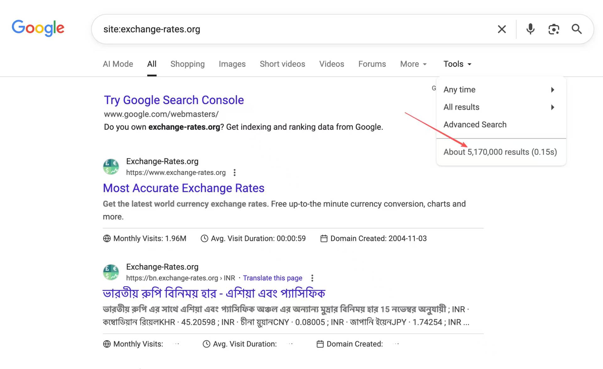Click Monthly Visits 1.96M globe icon
The image size is (603, 369).
pos(107,239)
